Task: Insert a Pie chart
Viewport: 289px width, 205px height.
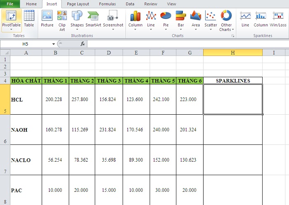Action: click(x=166, y=21)
